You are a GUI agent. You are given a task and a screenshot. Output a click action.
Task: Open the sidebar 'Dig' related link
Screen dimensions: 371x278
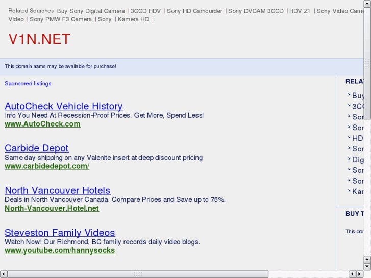pos(358,160)
